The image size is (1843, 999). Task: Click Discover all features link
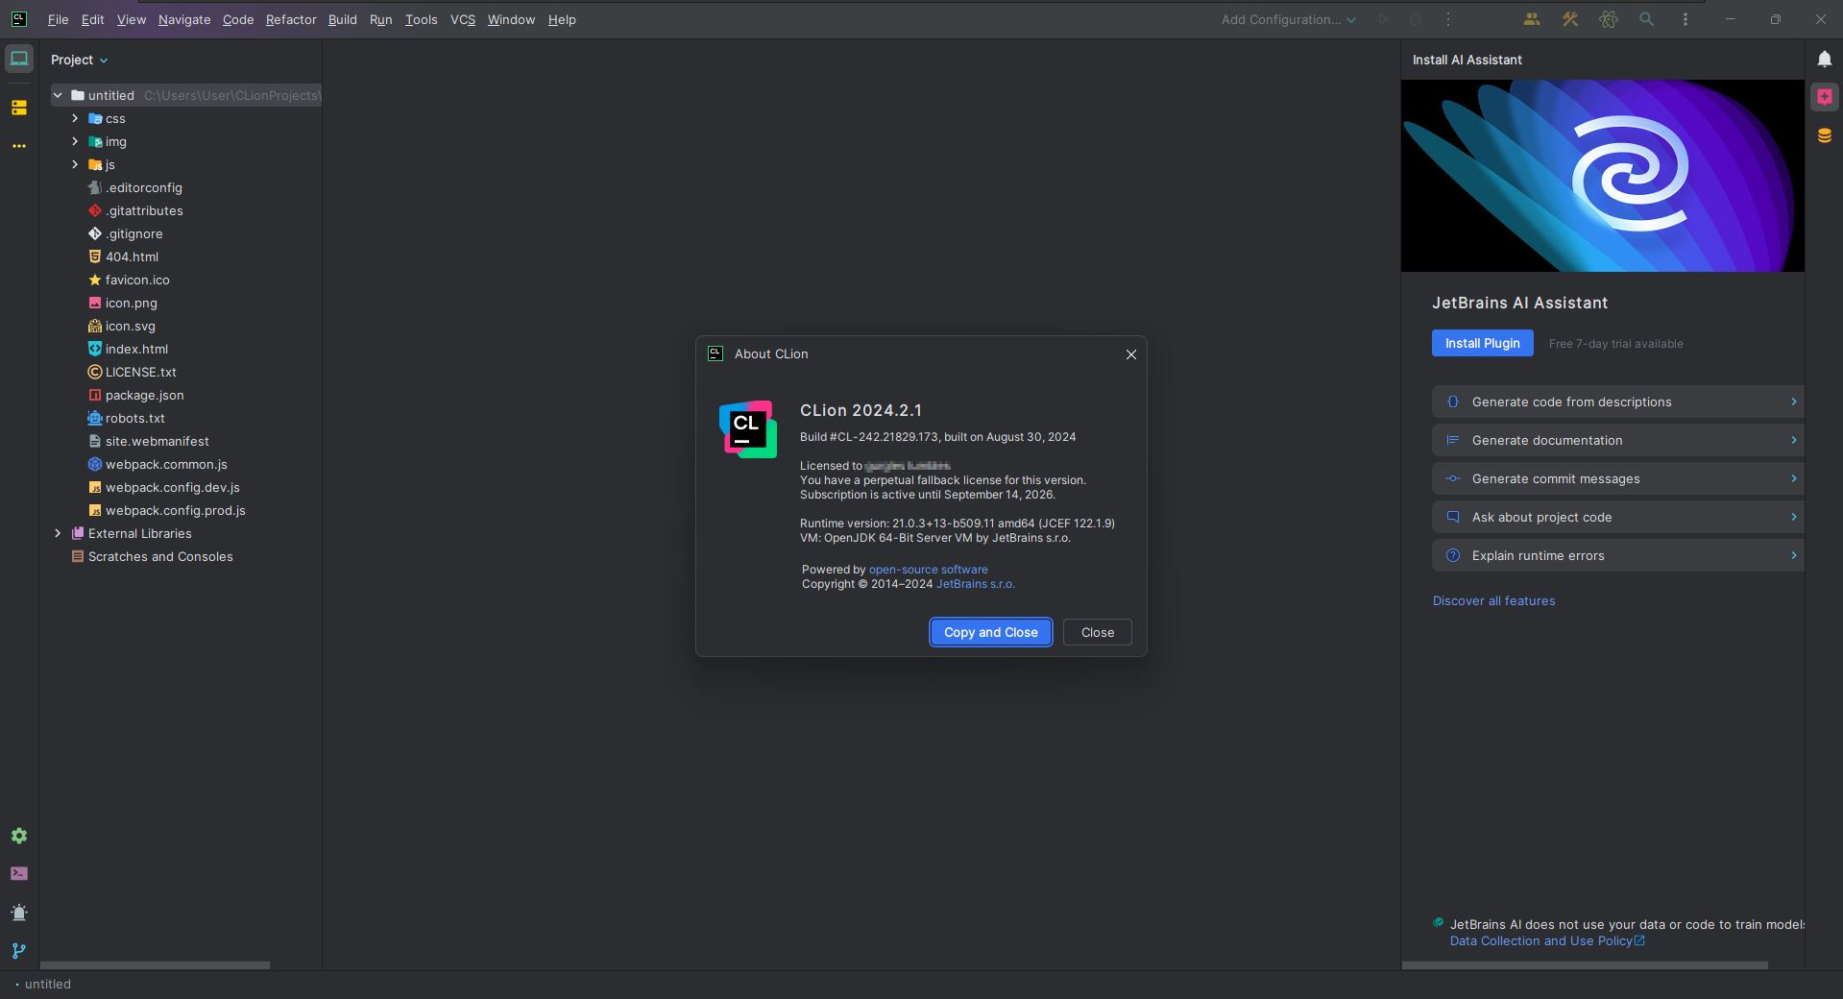[1494, 601]
